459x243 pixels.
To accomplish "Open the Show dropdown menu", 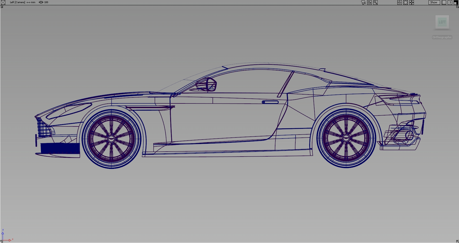I will [434, 2].
